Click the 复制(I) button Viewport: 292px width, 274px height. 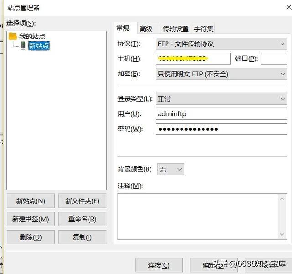tap(82, 237)
